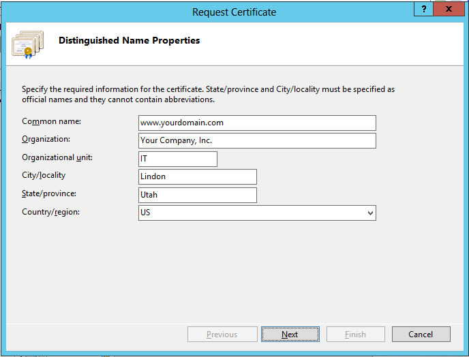Click the Organizational unit label
The width and height of the screenshot is (469, 357).
point(57,157)
